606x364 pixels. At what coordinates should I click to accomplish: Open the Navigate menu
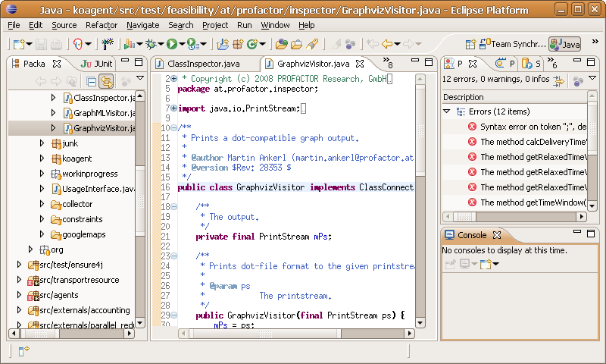pos(142,25)
